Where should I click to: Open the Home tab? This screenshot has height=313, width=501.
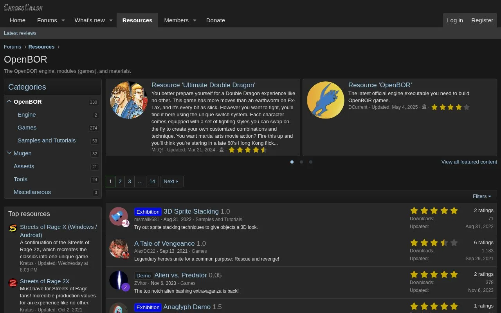pyautogui.click(x=18, y=20)
